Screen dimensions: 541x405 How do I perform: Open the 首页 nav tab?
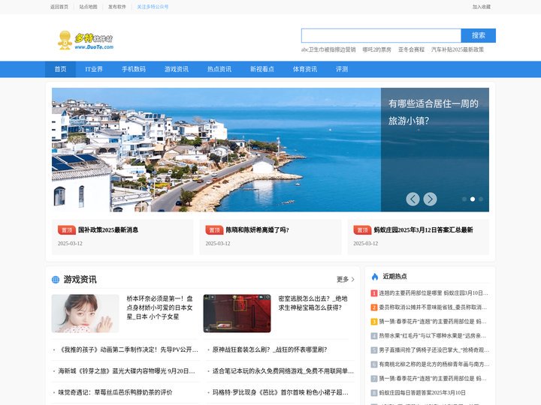click(60, 69)
